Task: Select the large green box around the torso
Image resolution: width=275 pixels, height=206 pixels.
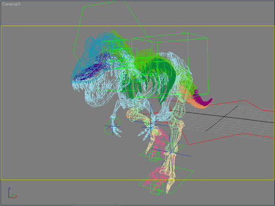Action: tap(169, 65)
